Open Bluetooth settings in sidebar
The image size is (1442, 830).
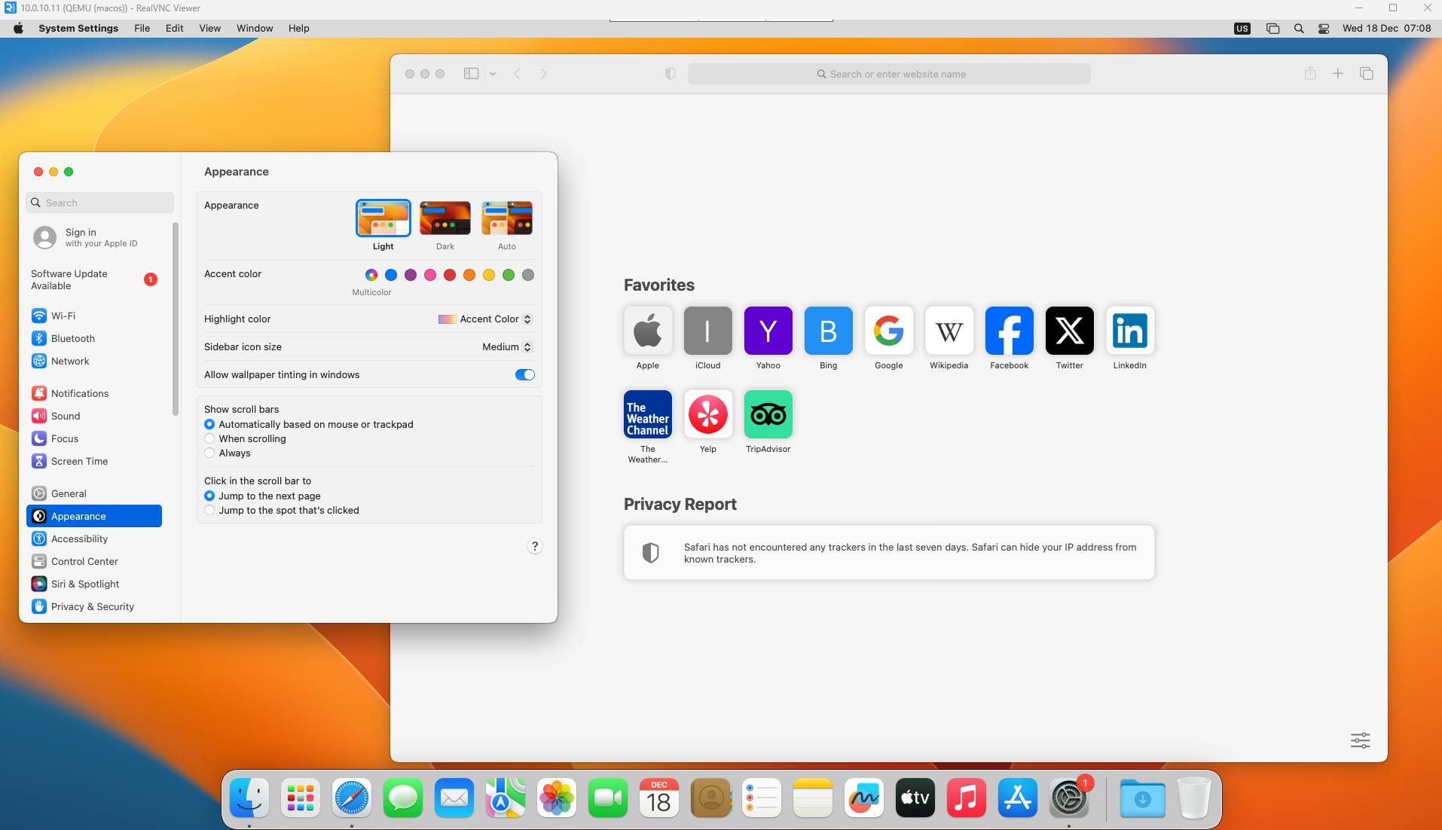click(94, 338)
